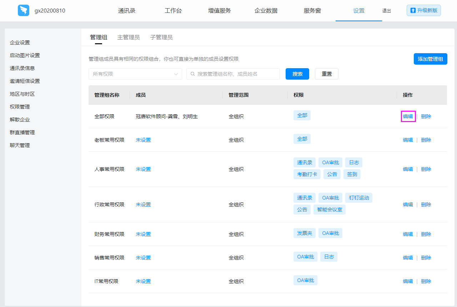Image resolution: width=457 pixels, height=307 pixels.
Task: Click the 升级新版 button
Action: coord(424,10)
